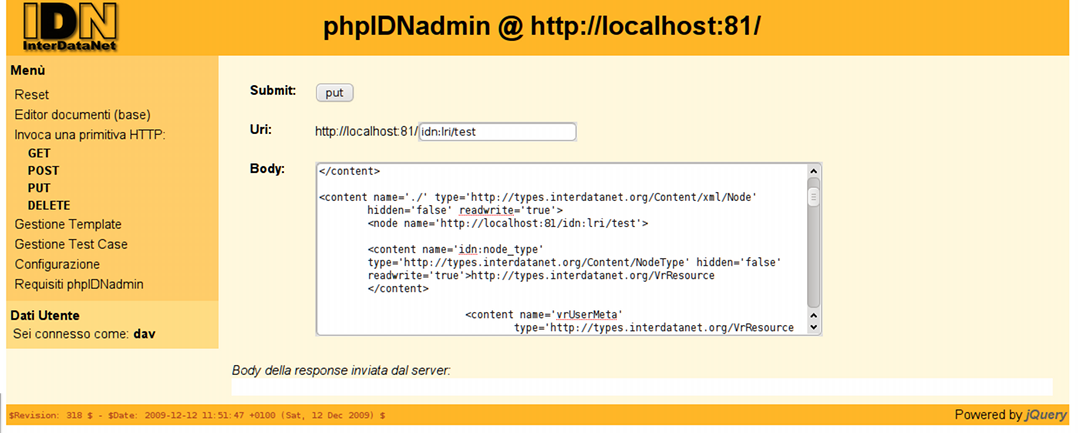
Task: Click the Sei connesso come: label
Action: point(71,334)
